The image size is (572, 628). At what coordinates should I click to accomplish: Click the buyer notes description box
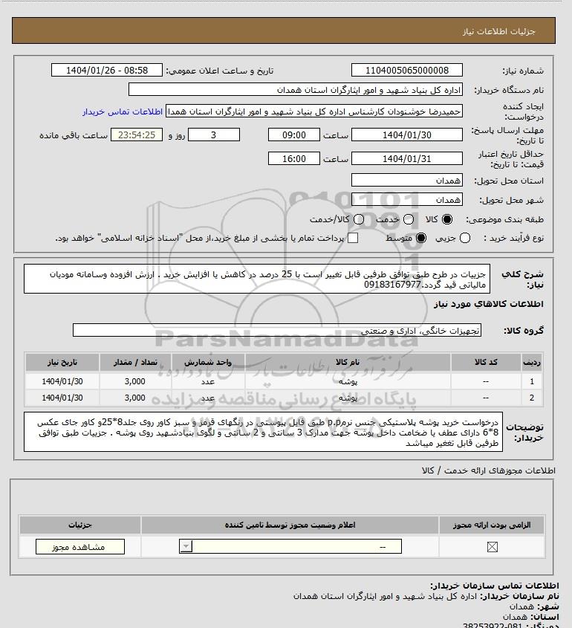pyautogui.click(x=263, y=432)
